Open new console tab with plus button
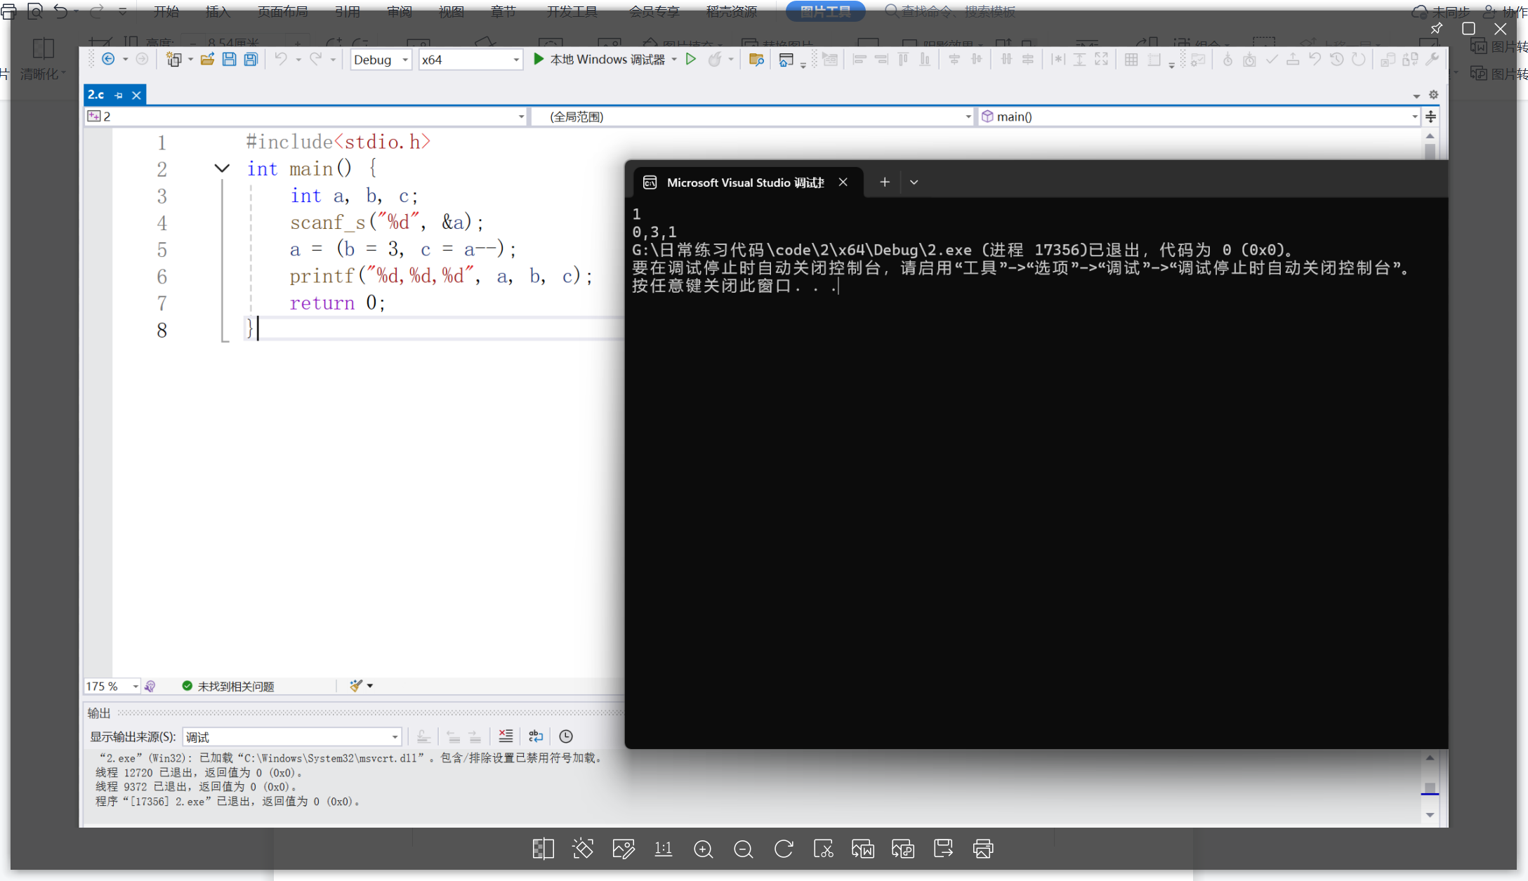The width and height of the screenshot is (1528, 881). pos(884,183)
